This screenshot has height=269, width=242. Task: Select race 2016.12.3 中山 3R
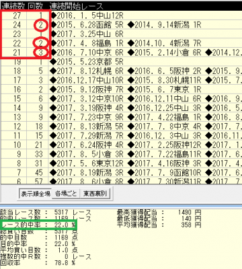point(165,136)
